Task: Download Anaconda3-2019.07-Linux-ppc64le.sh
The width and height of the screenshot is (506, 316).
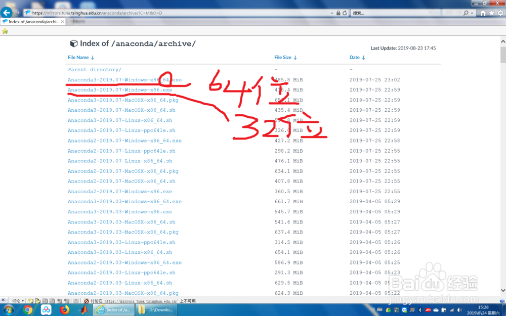Action: coord(121,130)
